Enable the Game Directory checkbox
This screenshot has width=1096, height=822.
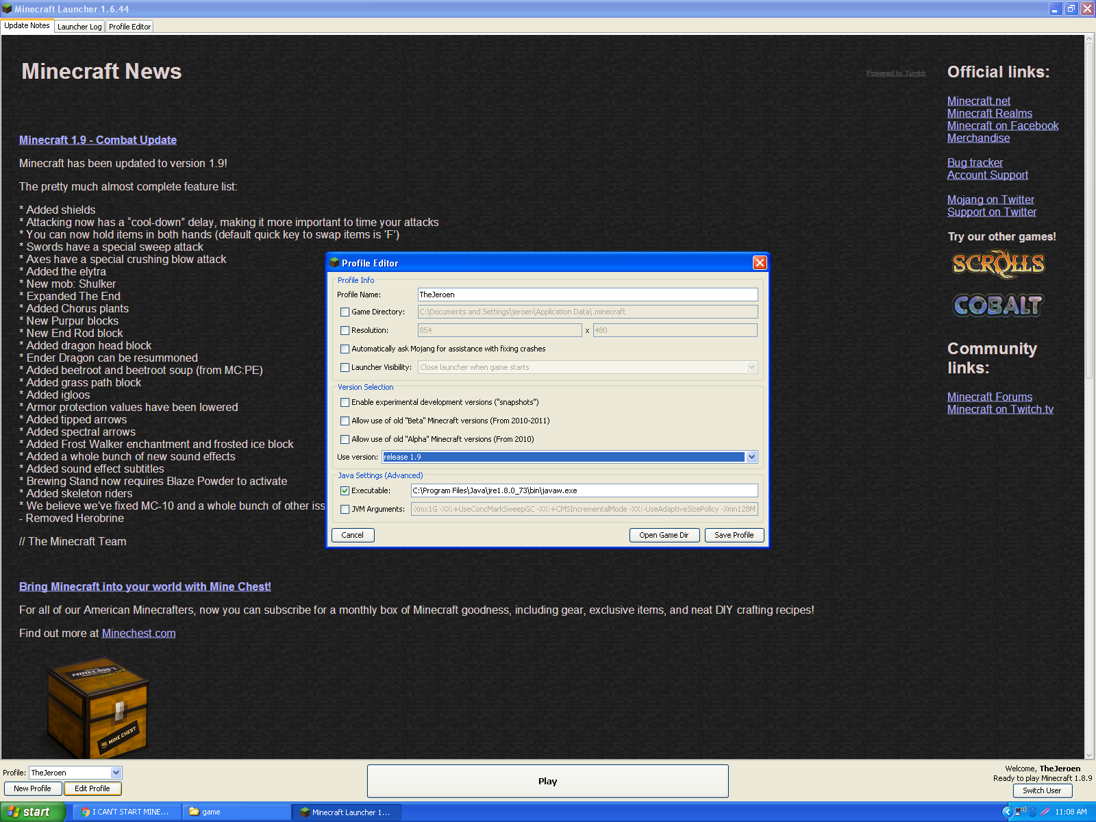[345, 312]
